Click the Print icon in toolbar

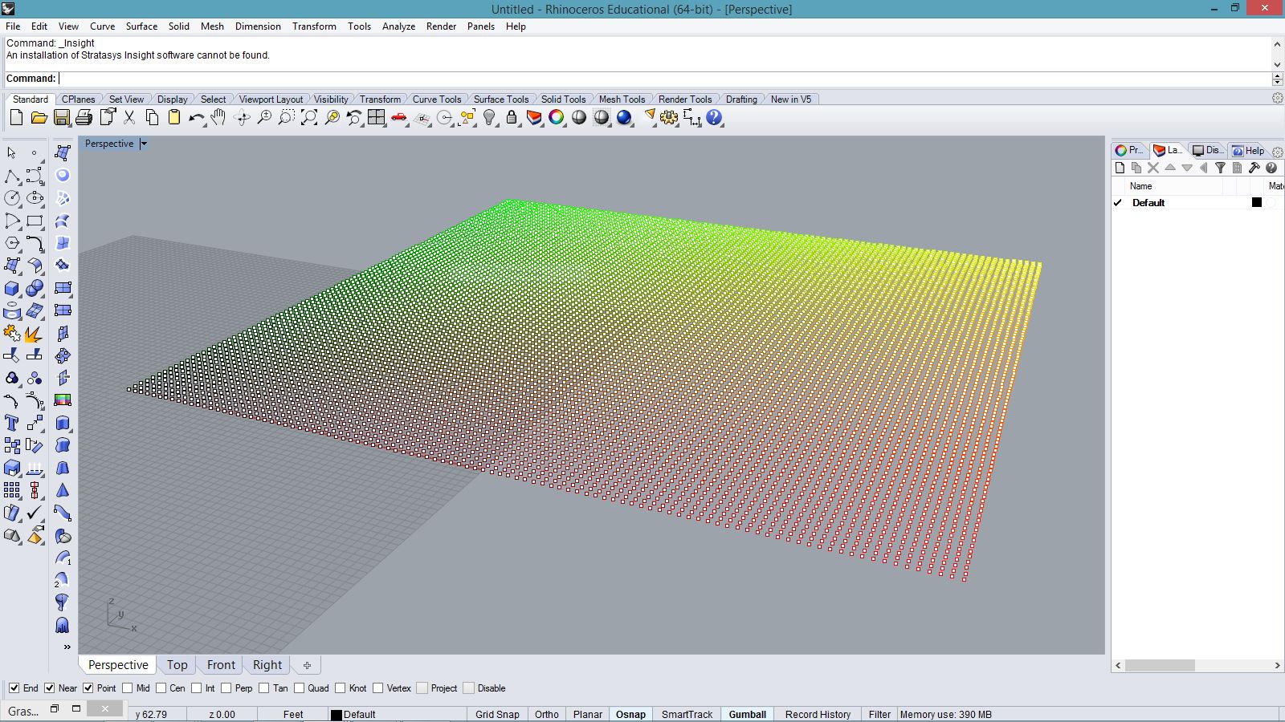[x=84, y=118]
